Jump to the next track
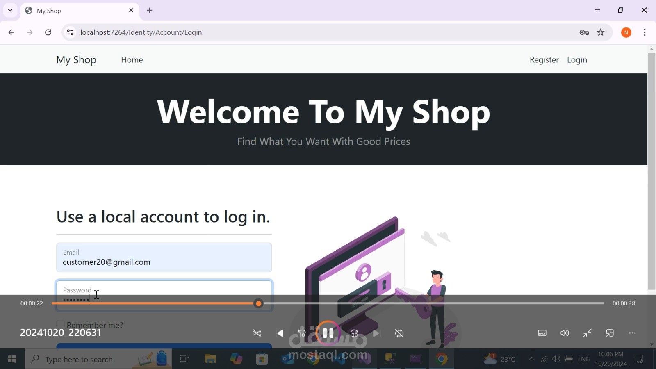 click(377, 333)
